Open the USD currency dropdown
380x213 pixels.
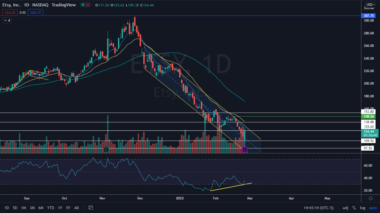371,4
